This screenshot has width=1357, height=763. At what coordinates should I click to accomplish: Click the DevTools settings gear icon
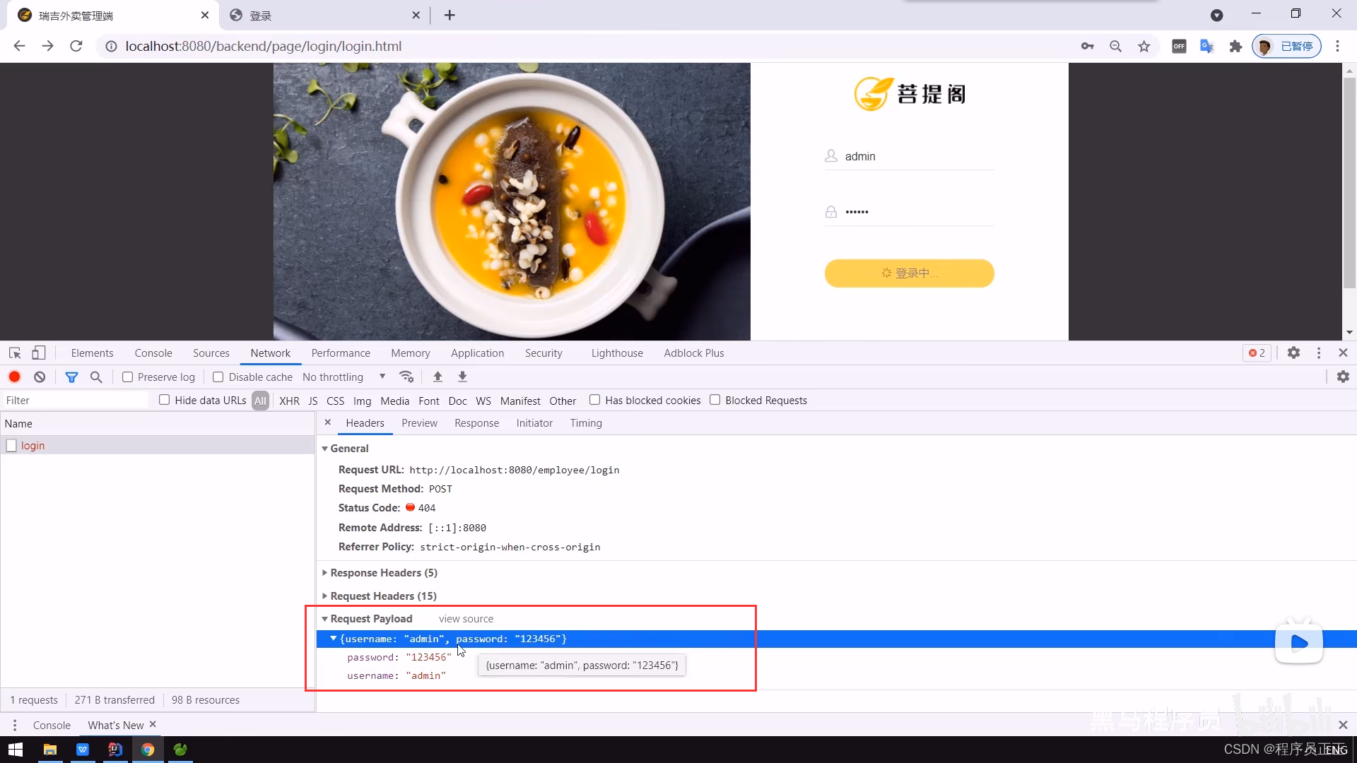tap(1293, 353)
